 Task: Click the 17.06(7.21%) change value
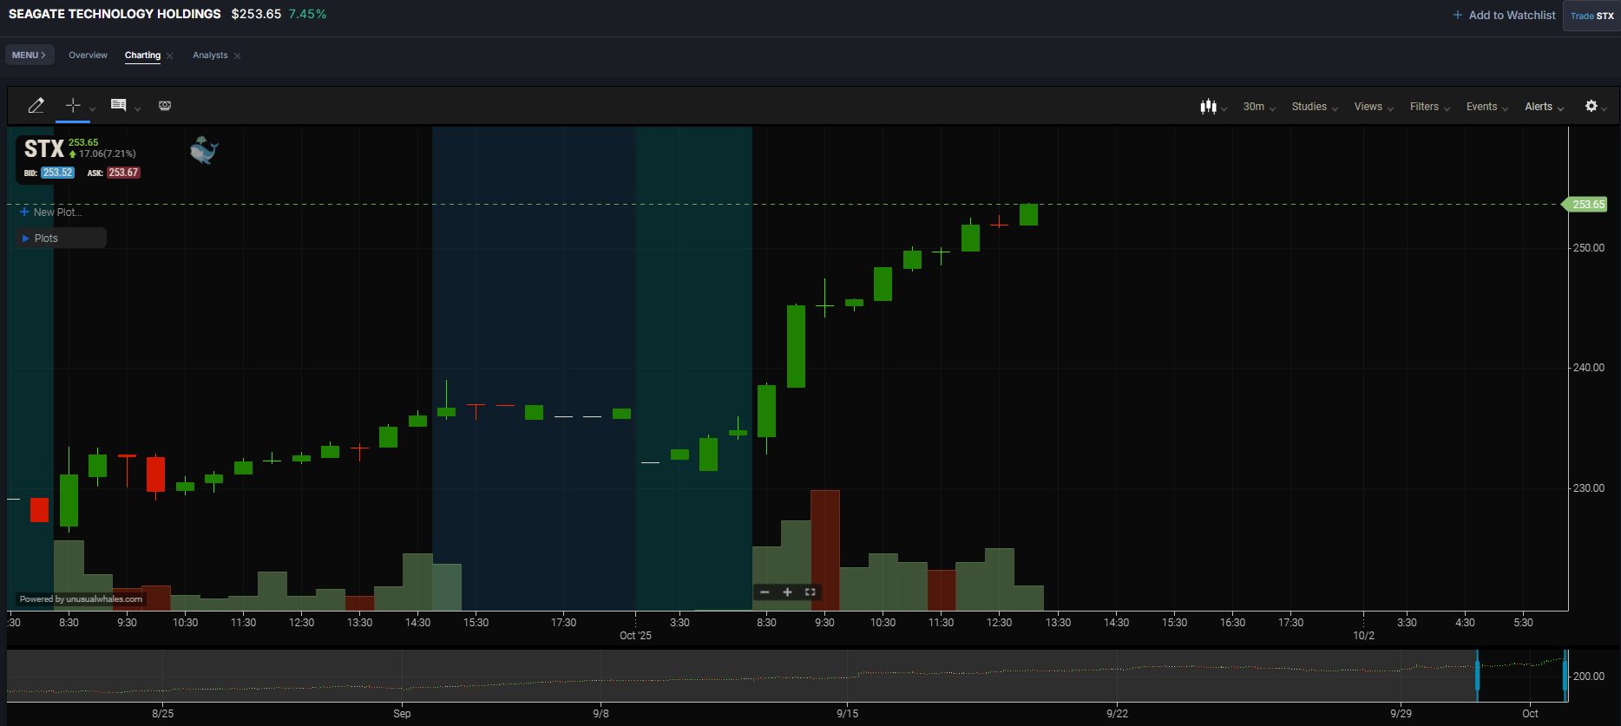(x=107, y=154)
